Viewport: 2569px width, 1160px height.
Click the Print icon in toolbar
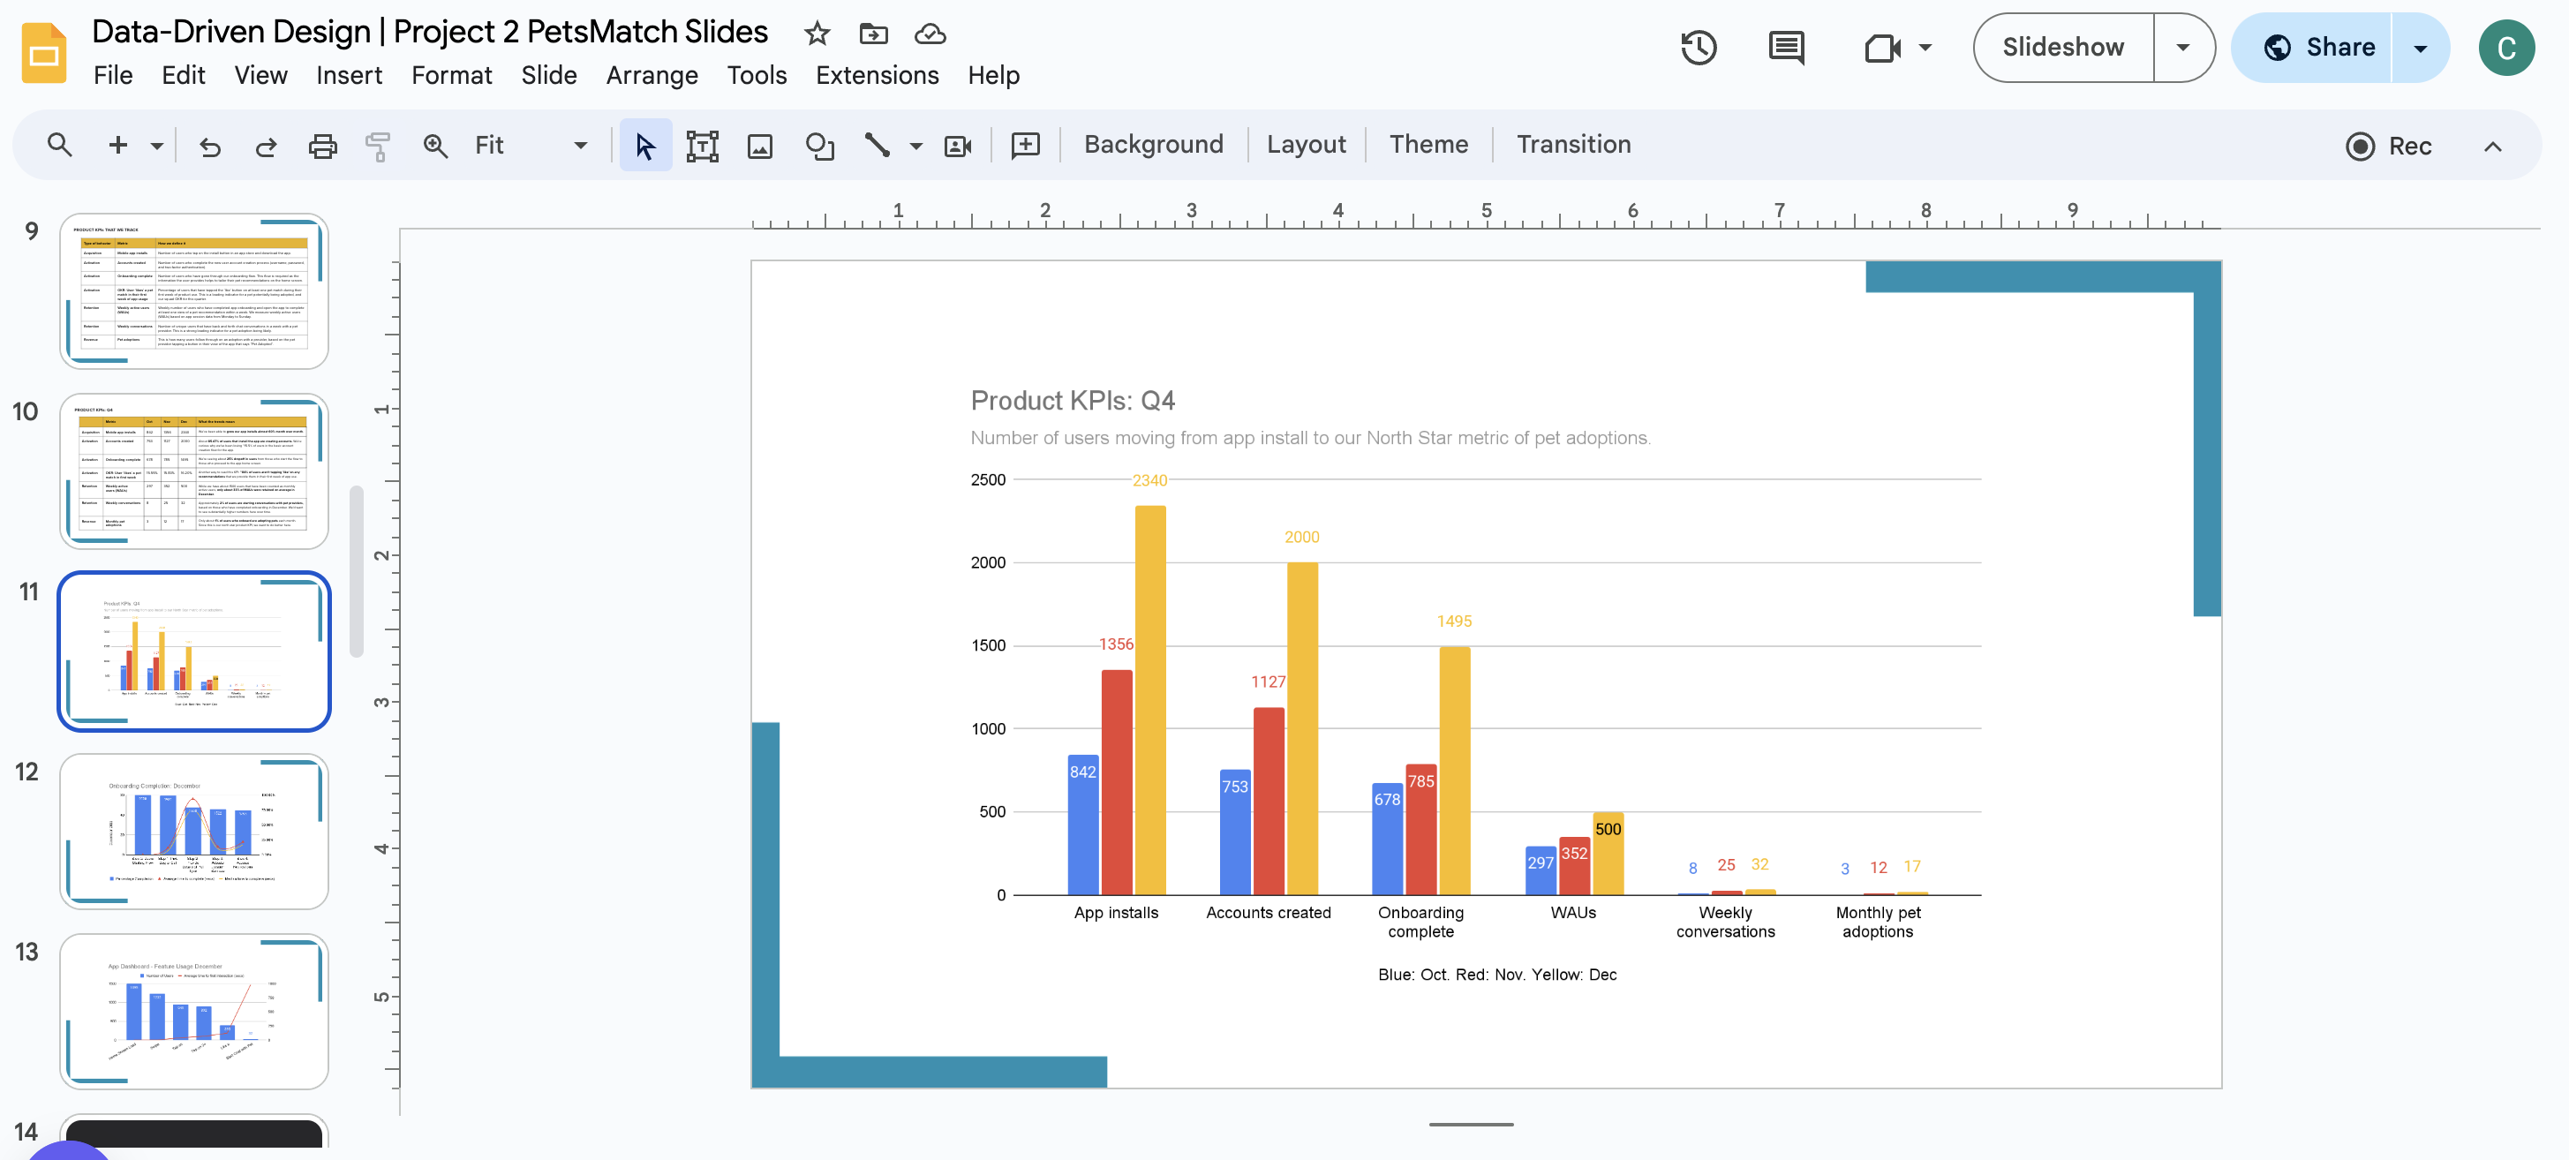point(323,146)
